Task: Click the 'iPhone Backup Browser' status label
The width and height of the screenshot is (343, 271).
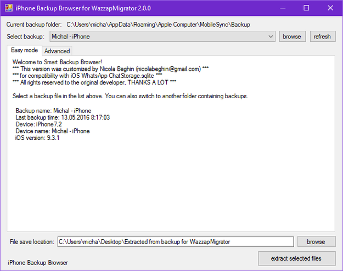Action: [x=38, y=263]
